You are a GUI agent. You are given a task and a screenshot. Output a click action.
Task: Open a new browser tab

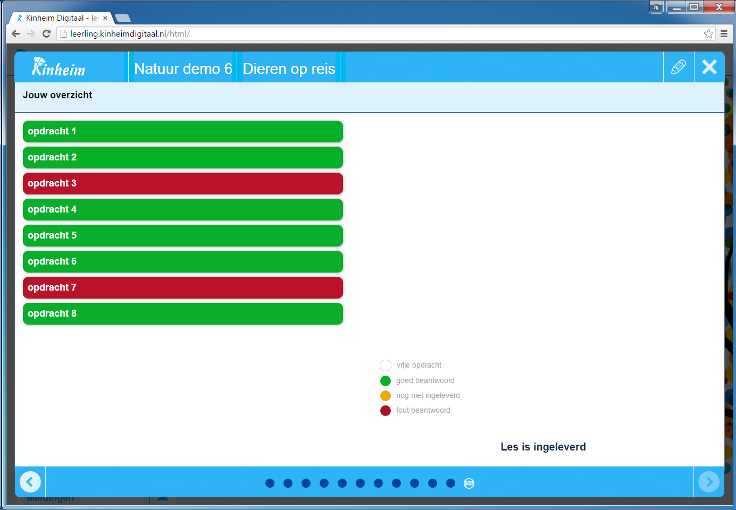123,18
